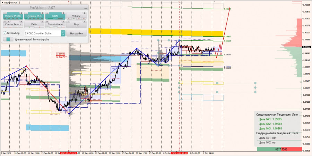Open Volume button's gear settings
Screen dimensions: 312x156
point(85,13)
